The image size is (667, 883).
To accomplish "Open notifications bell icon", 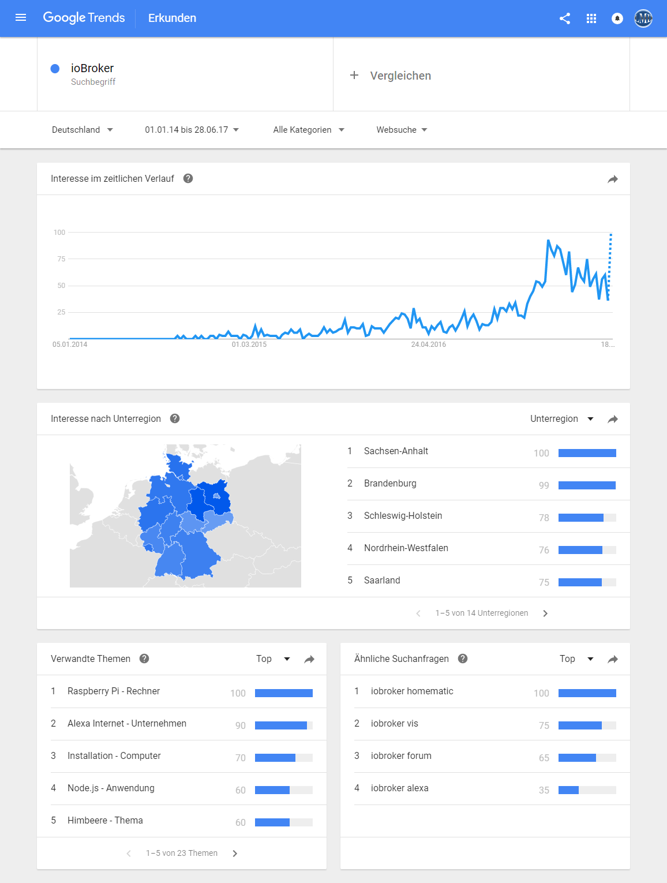I will click(x=617, y=18).
